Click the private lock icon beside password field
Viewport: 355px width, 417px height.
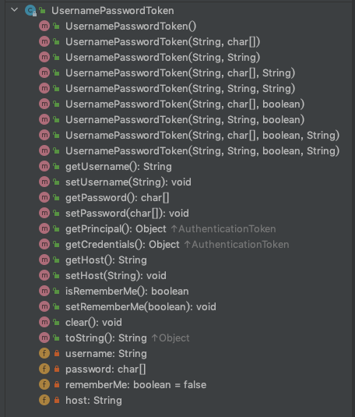click(x=57, y=369)
